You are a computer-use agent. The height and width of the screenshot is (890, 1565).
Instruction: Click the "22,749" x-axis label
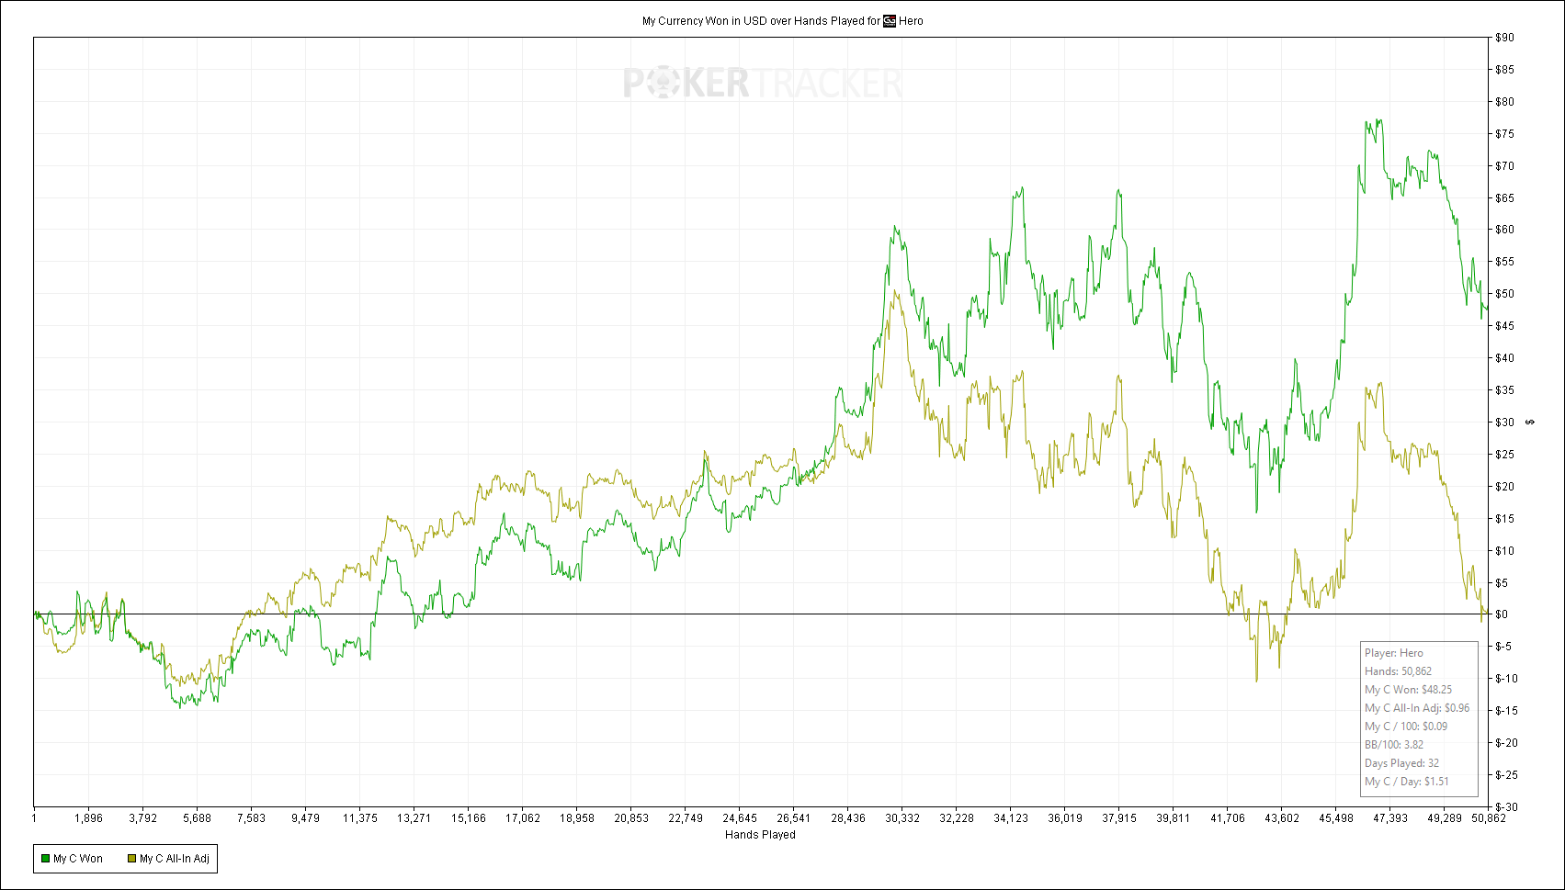point(686,818)
